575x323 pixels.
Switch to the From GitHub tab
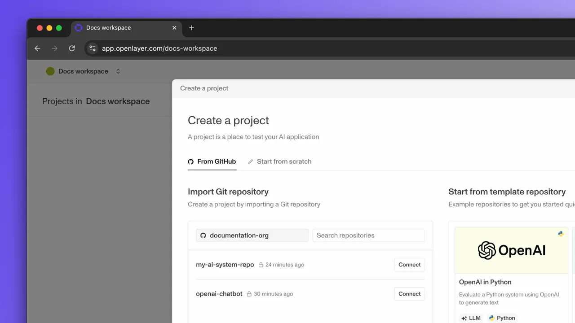tap(212, 161)
